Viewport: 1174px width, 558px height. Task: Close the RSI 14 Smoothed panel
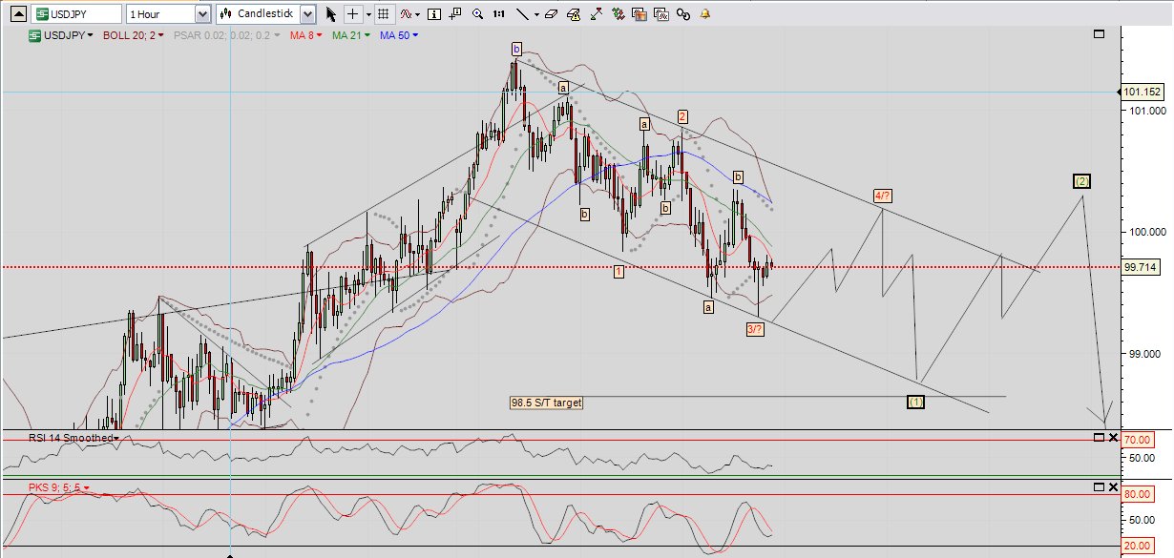pyautogui.click(x=1113, y=437)
